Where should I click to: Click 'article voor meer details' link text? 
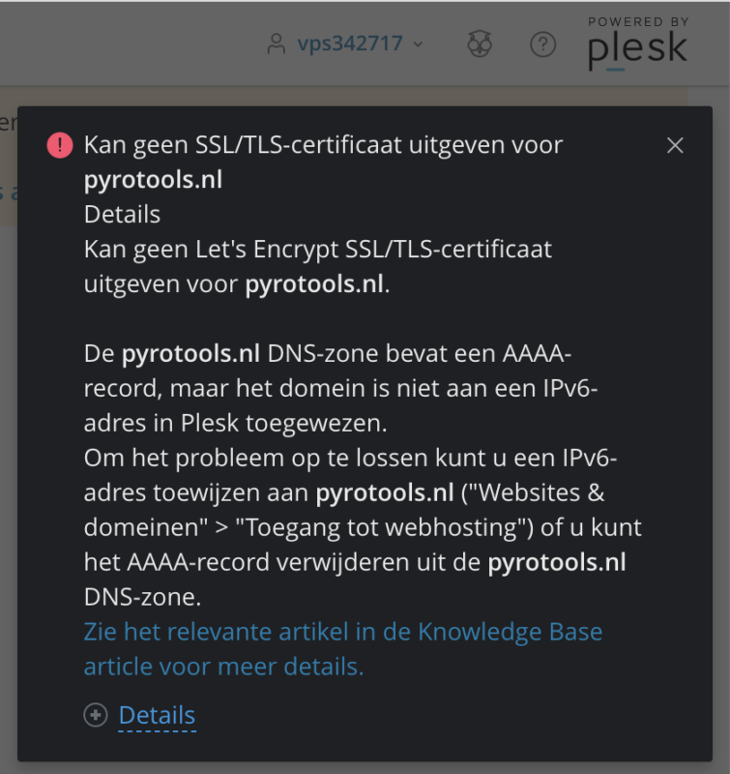[223, 667]
